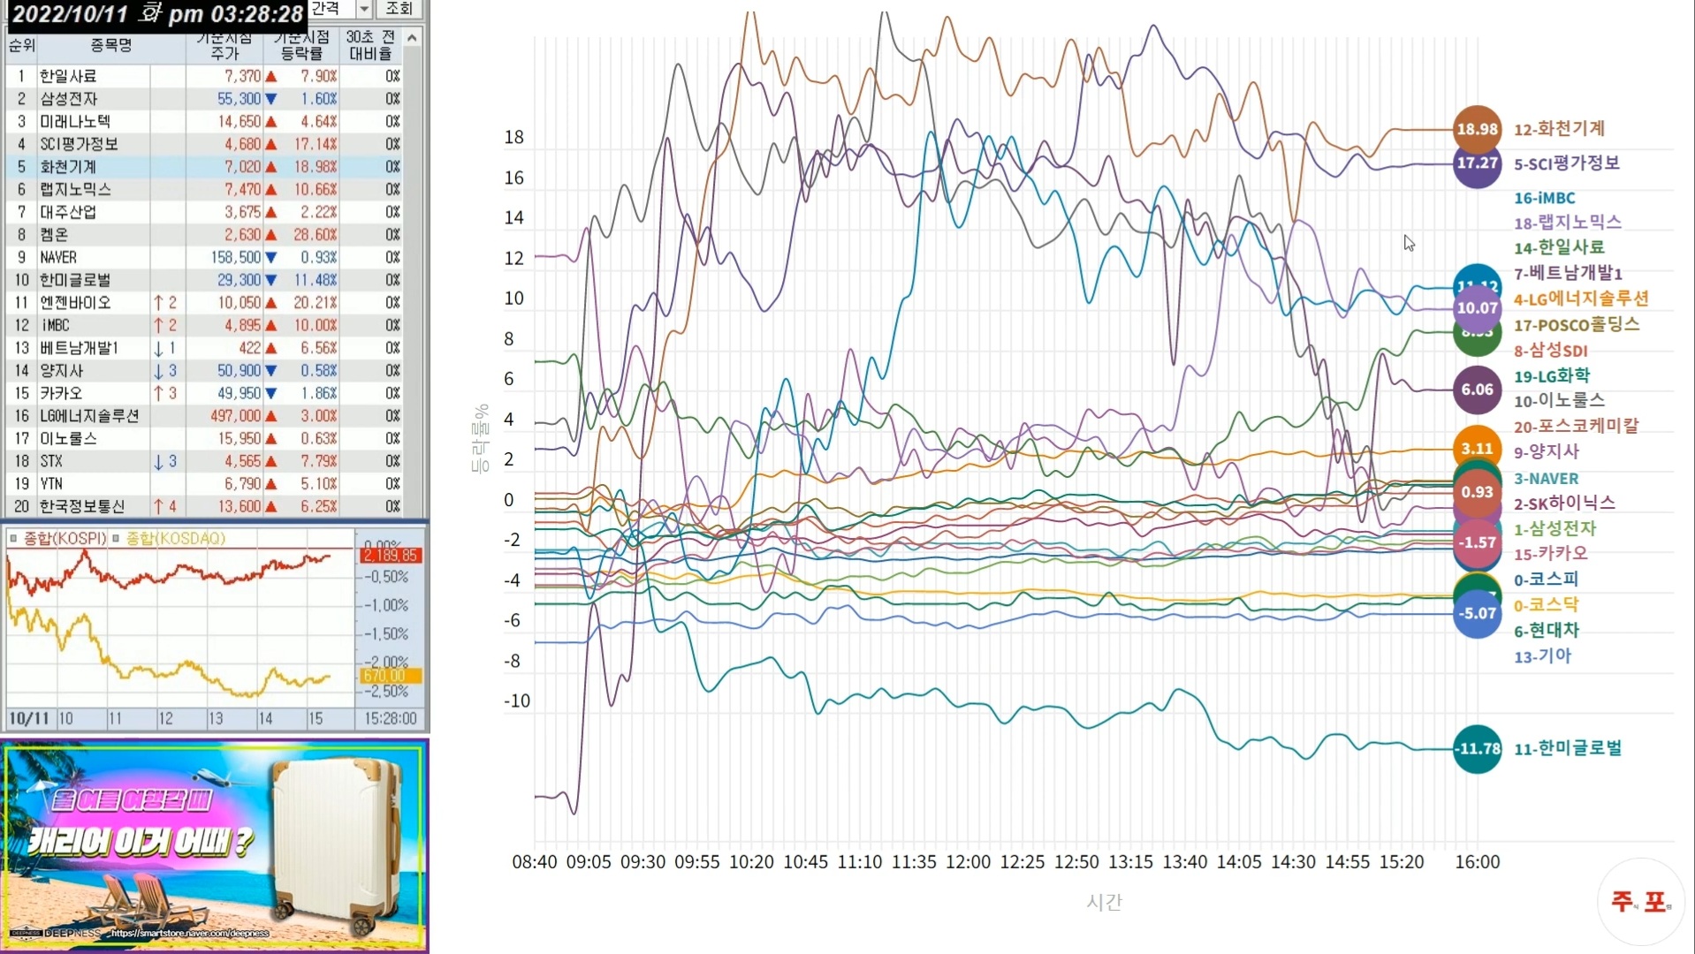Select the 16-iMBC legend entry
The height and width of the screenshot is (954, 1695).
point(1544,198)
